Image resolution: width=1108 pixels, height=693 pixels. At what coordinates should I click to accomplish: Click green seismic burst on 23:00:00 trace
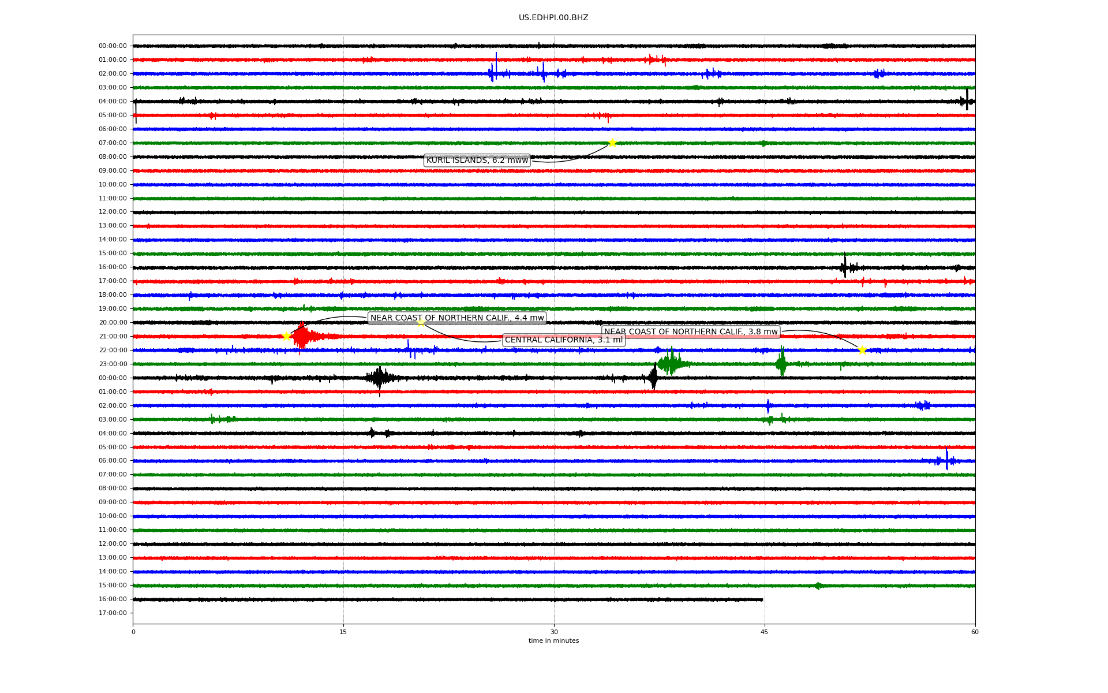(670, 363)
